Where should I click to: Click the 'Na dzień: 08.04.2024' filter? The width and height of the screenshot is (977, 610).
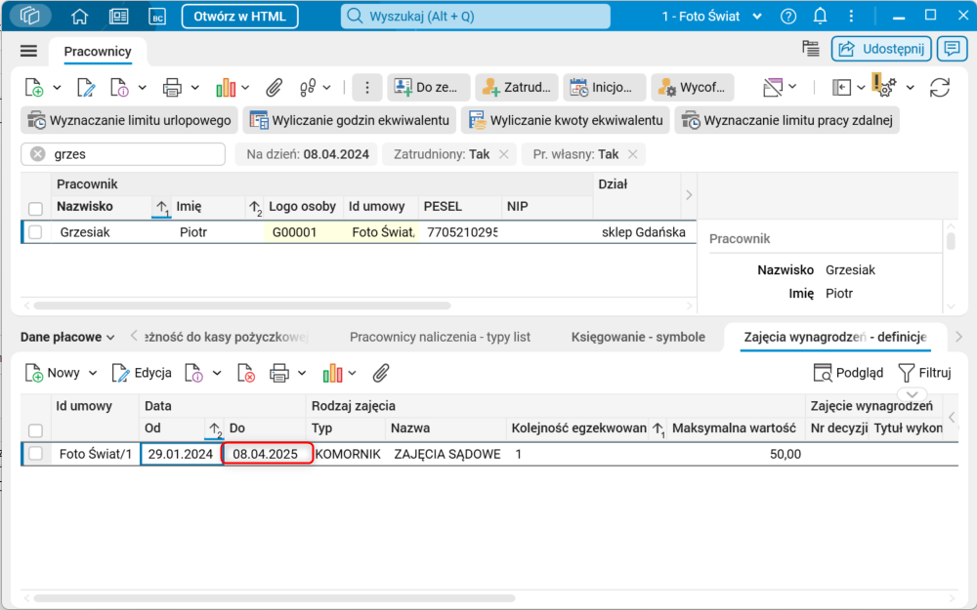(307, 154)
